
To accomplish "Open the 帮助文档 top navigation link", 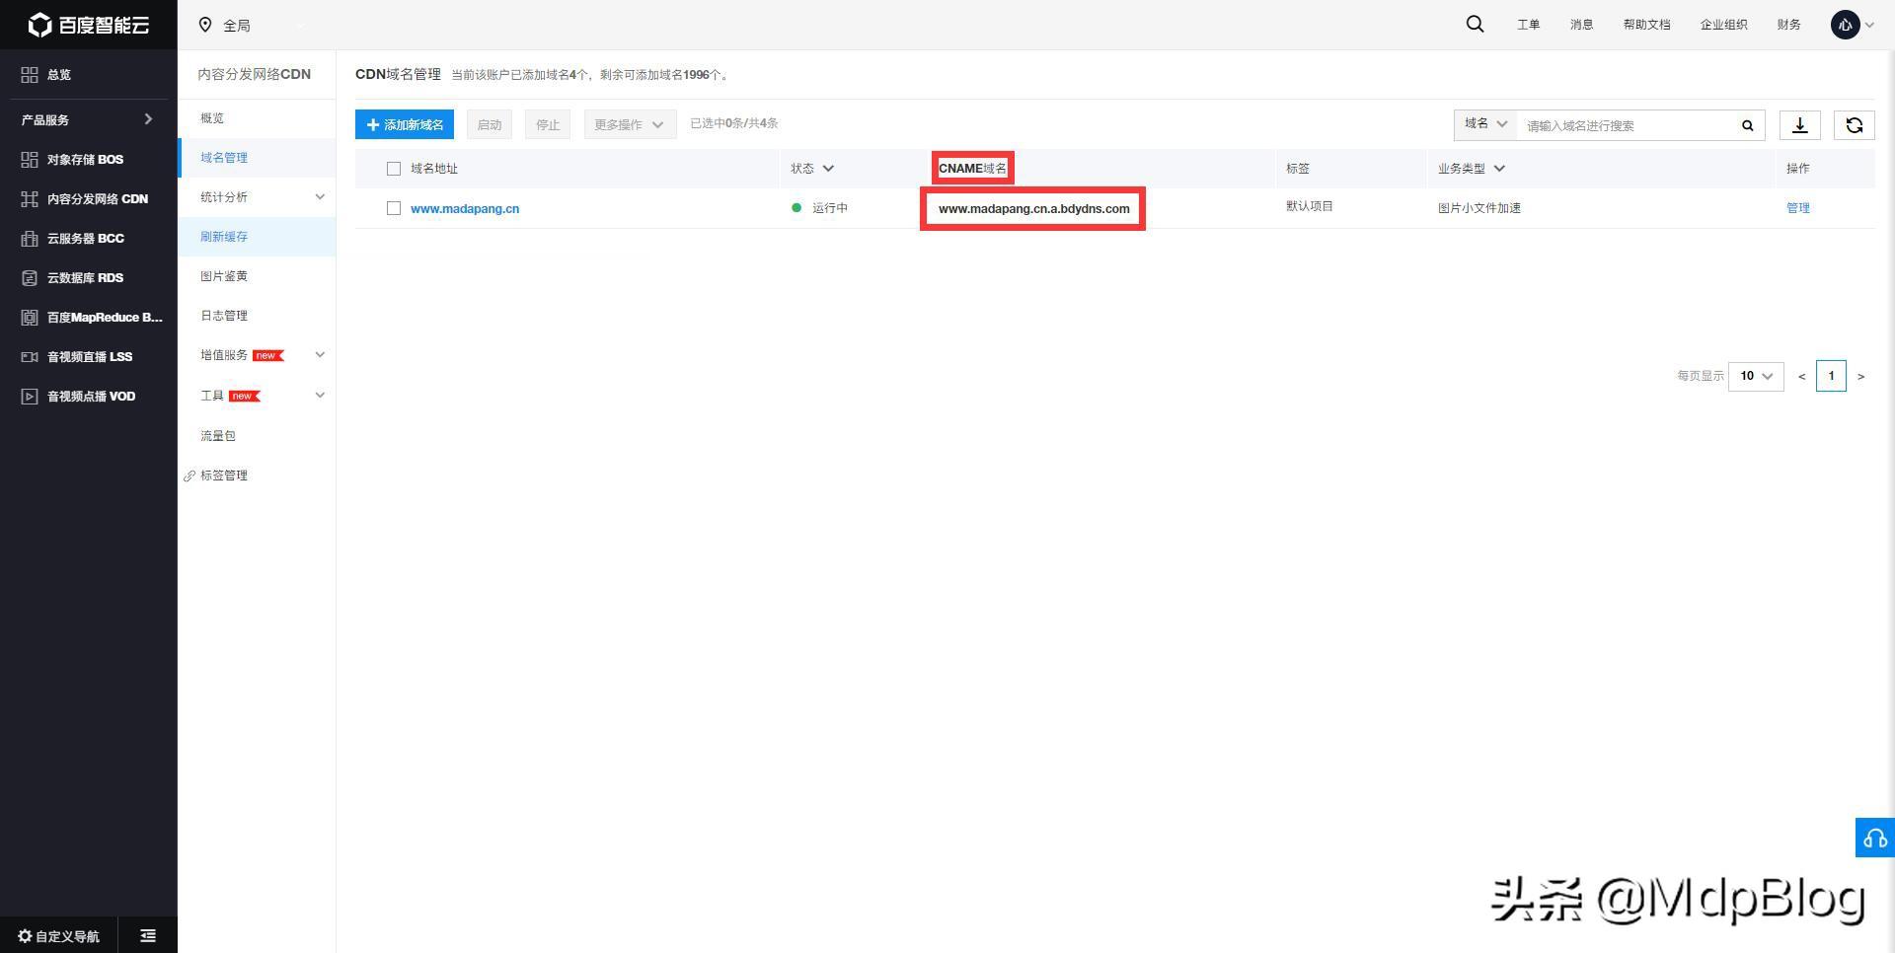I will tap(1646, 25).
